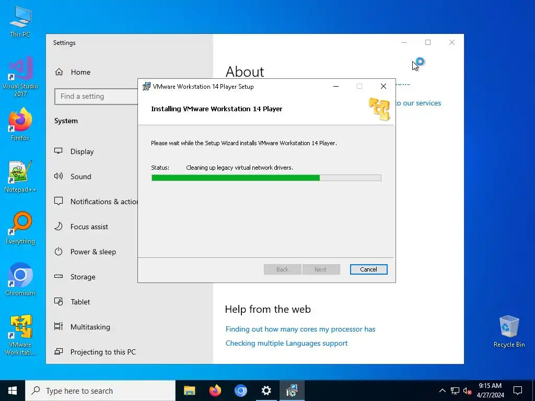The width and height of the screenshot is (535, 401).
Task: Click the taskbar search box
Action: (100, 391)
